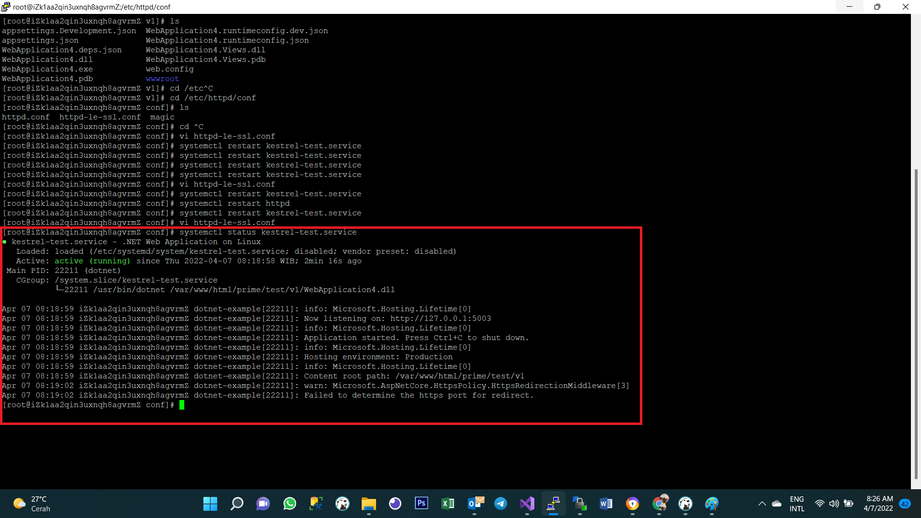Open File Explorer from taskbar
This screenshot has width=921, height=518.
pyautogui.click(x=368, y=504)
